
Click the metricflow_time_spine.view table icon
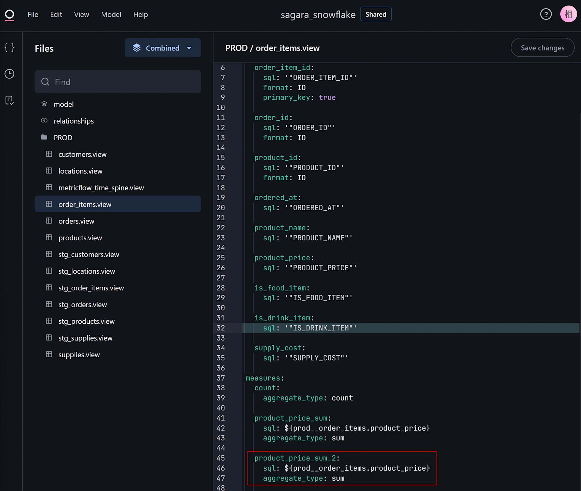(49, 188)
